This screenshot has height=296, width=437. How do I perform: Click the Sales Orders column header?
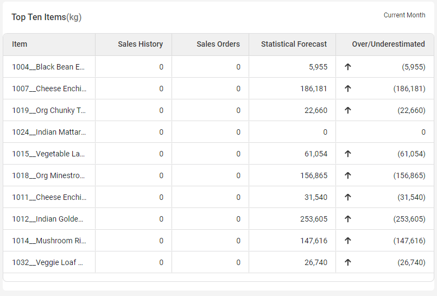click(218, 44)
